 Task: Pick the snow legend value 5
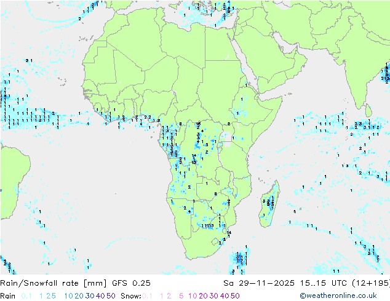pyautogui.click(x=181, y=296)
